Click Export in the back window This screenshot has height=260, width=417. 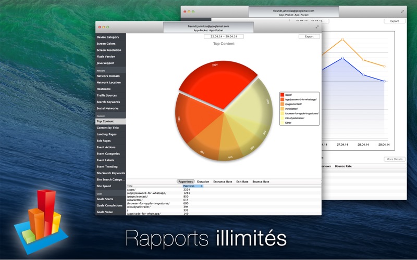(x=395, y=21)
